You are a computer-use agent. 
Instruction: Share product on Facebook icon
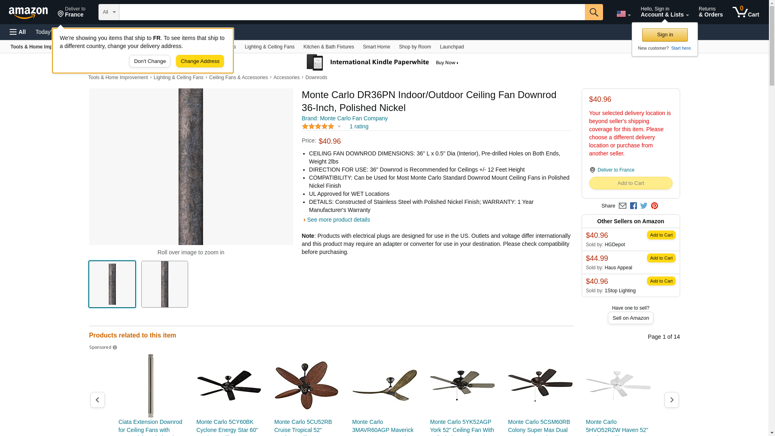click(x=633, y=206)
